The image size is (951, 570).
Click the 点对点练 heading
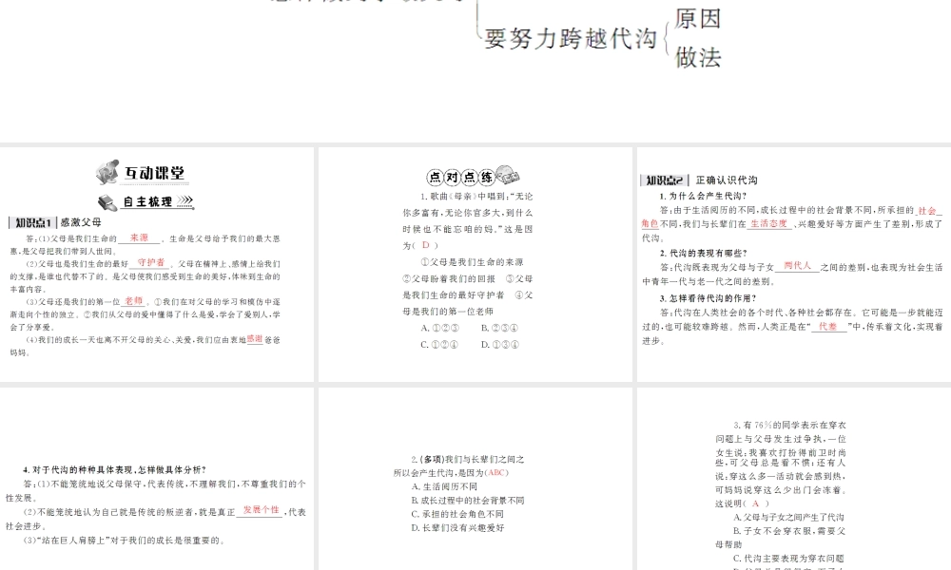tap(460, 177)
